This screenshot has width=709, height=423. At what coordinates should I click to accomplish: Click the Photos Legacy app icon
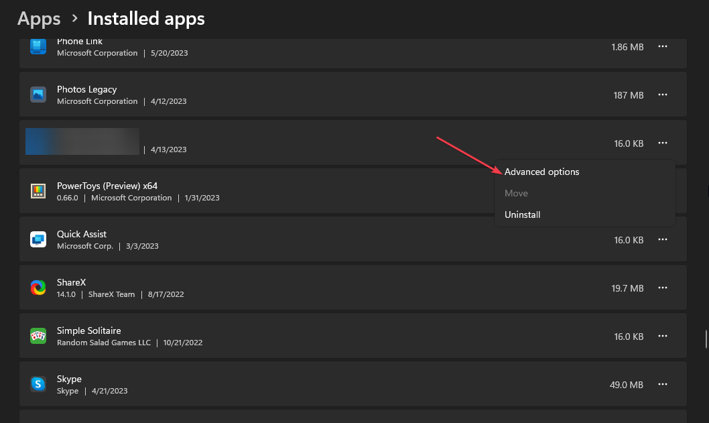tap(38, 95)
